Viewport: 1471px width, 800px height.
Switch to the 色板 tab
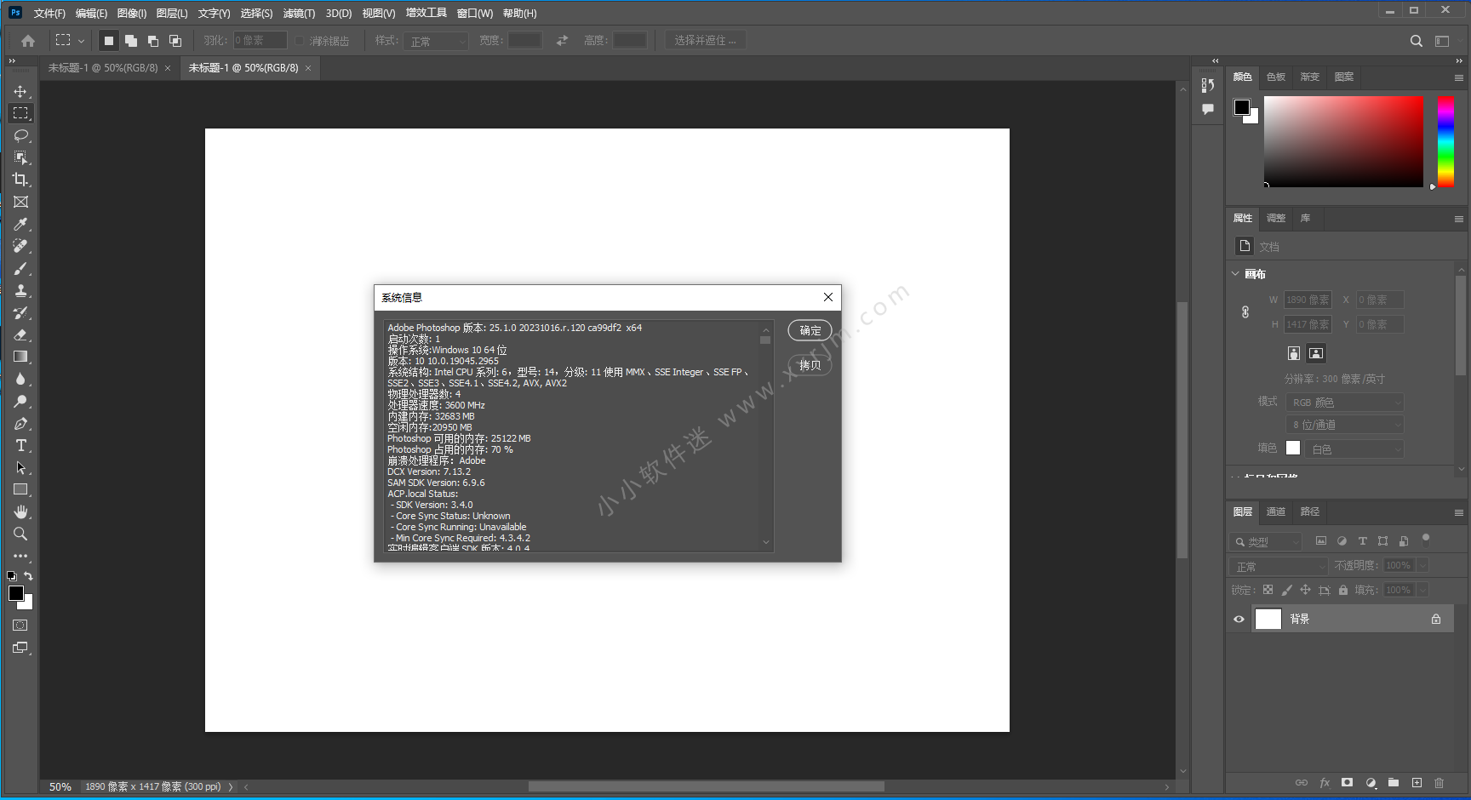pos(1276,77)
